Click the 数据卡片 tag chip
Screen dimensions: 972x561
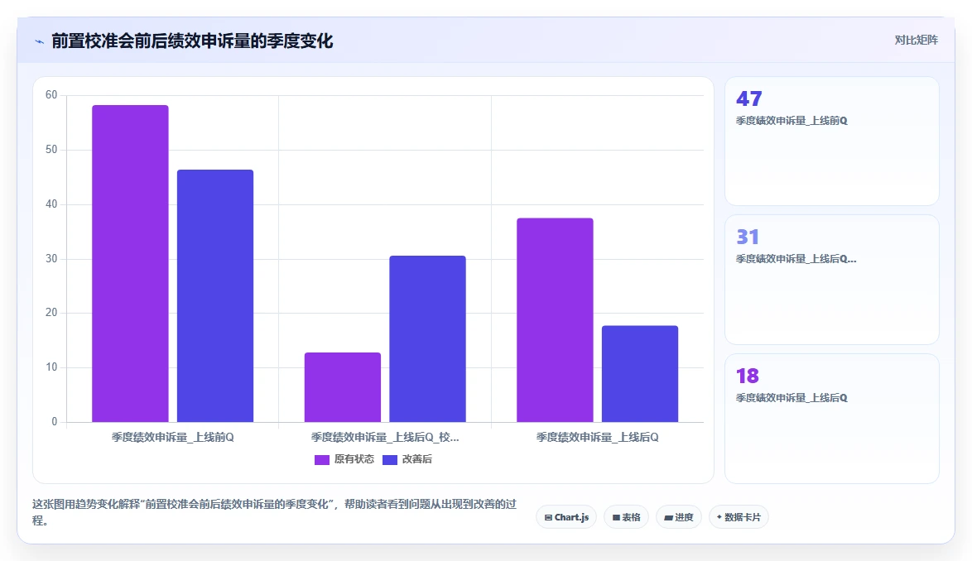[739, 517]
